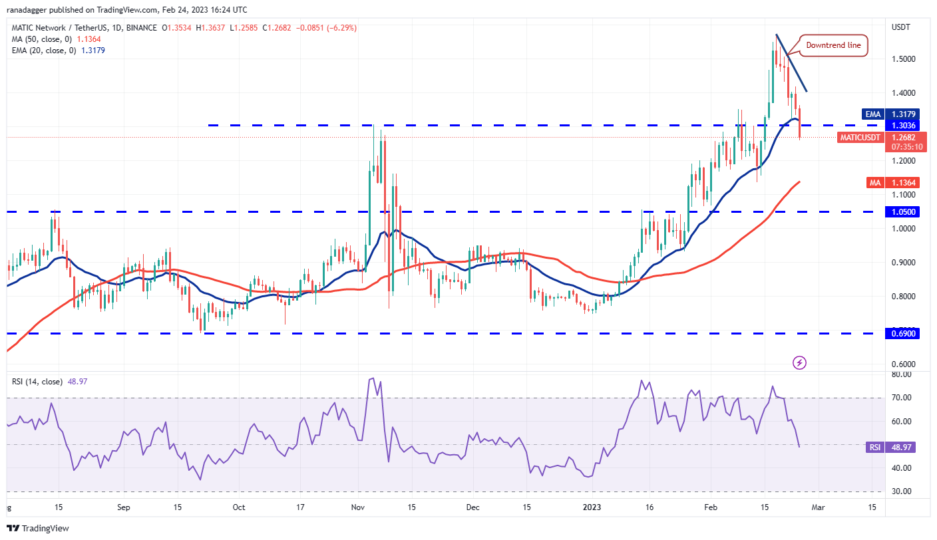The image size is (937, 540).
Task: Click the 0.6900 support level label
Action: pyautogui.click(x=904, y=333)
